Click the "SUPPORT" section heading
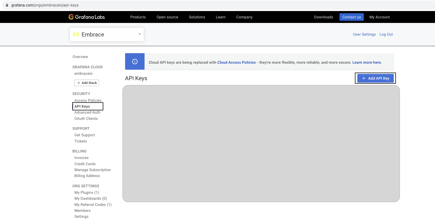435x224 pixels. pyautogui.click(x=81, y=128)
